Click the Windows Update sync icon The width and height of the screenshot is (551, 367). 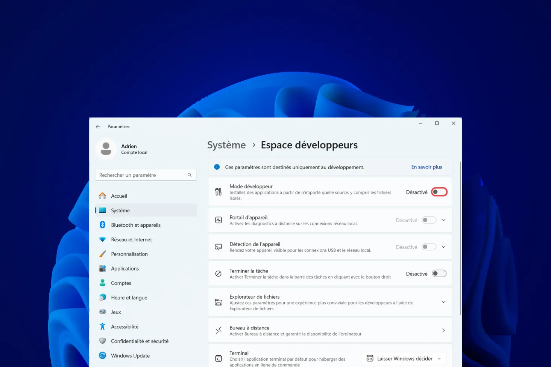coord(102,355)
